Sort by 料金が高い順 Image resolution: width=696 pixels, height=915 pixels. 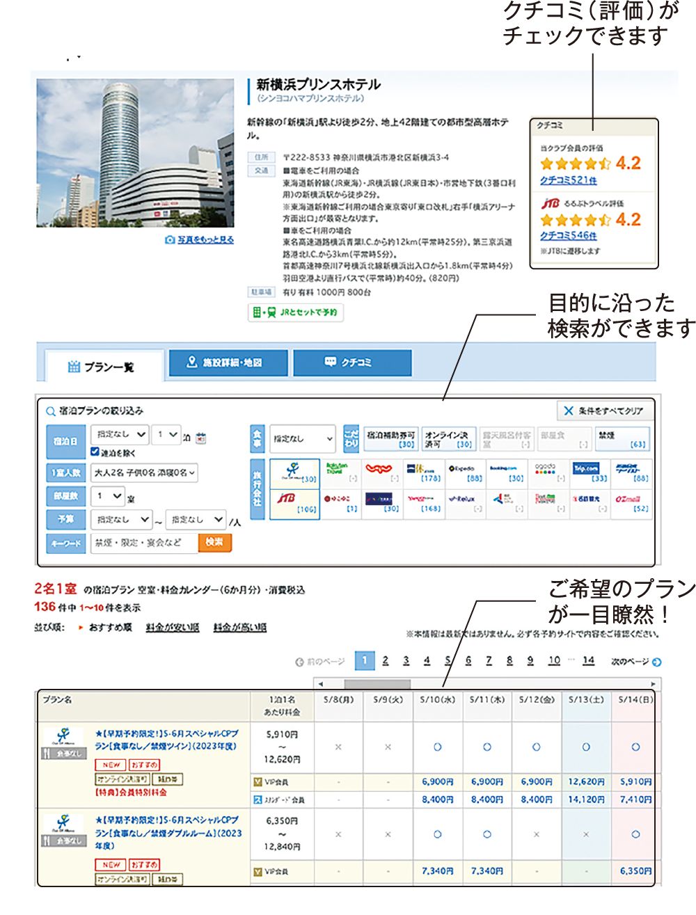point(240,628)
